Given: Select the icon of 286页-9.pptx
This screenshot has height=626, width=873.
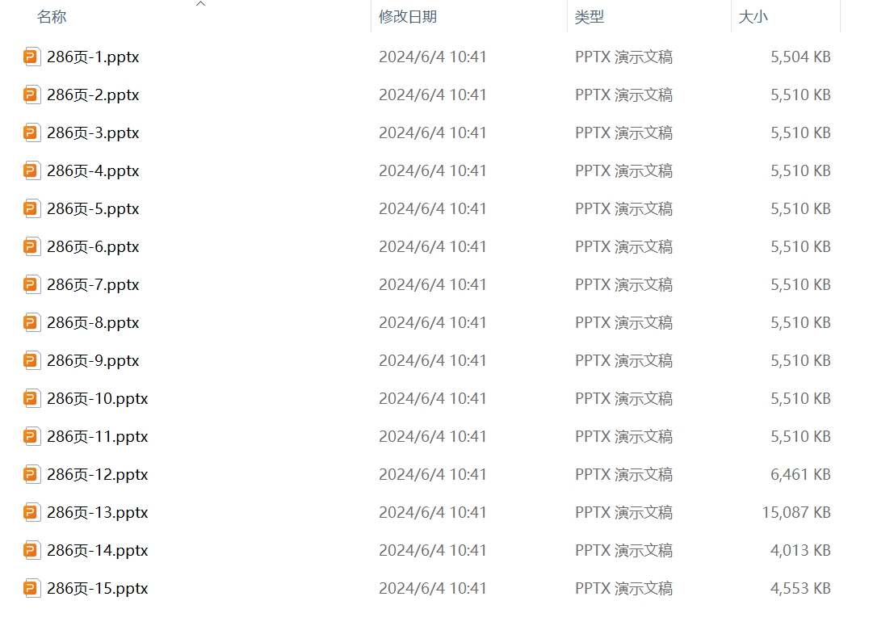Looking at the screenshot, I should 31,360.
